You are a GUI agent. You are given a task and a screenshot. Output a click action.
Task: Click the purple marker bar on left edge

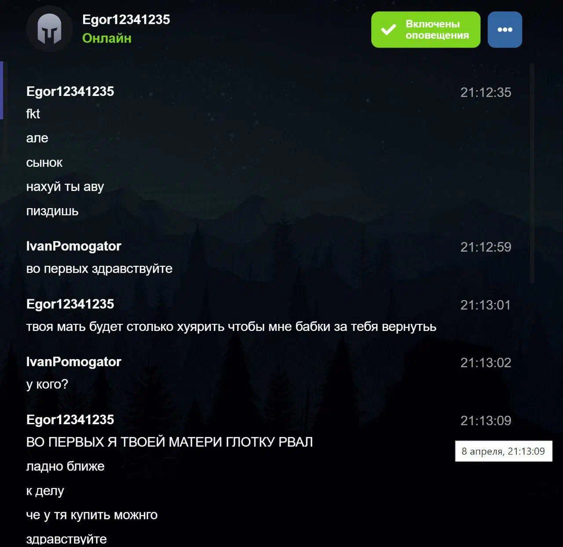[x=1, y=90]
